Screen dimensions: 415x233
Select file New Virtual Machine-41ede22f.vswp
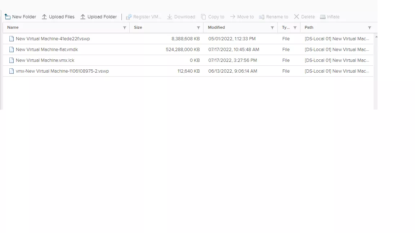tap(53, 39)
